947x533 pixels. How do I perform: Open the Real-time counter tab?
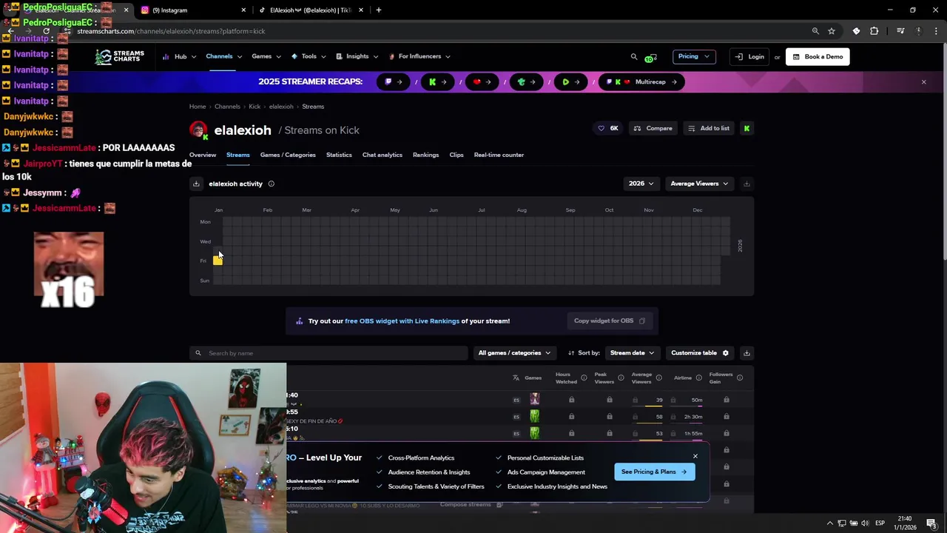(499, 155)
